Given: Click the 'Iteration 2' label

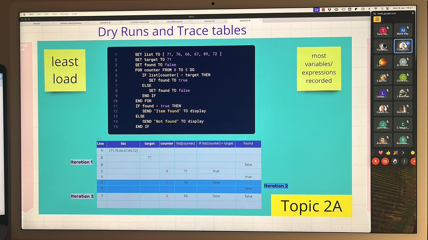Looking at the screenshot, I should [x=276, y=186].
